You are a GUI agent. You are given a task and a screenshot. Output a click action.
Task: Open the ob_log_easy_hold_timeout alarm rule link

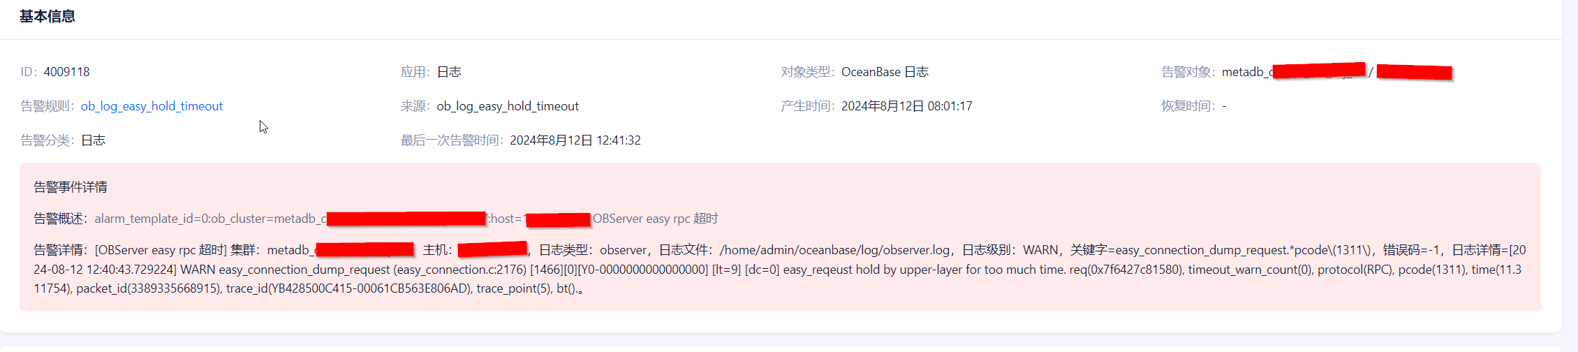pyautogui.click(x=152, y=106)
